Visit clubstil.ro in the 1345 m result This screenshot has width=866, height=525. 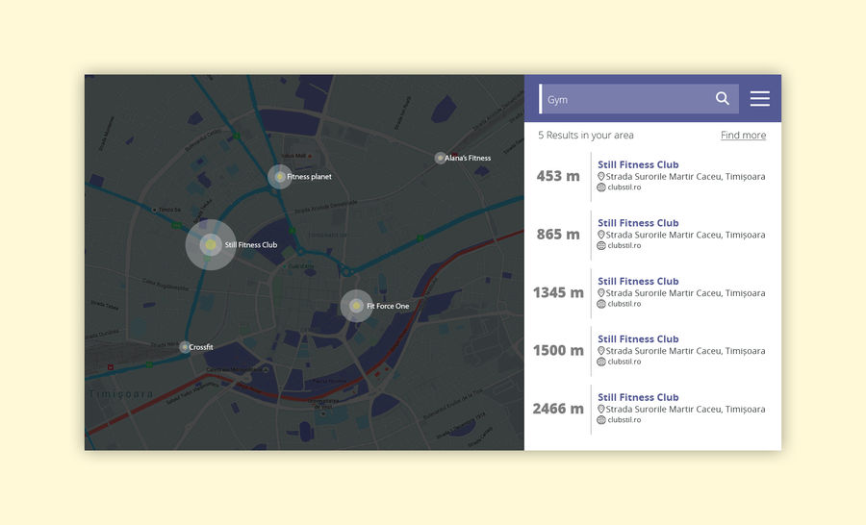tap(624, 304)
